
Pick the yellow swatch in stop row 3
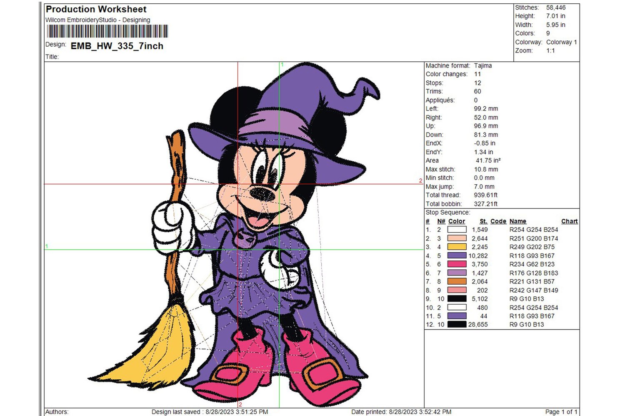[457, 247]
